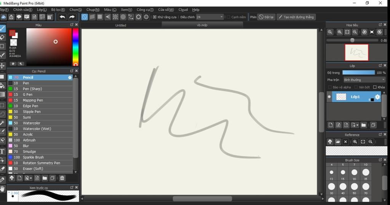This screenshot has width=390, height=205.
Task: Click the cloud save icon
Action: [3, 17]
